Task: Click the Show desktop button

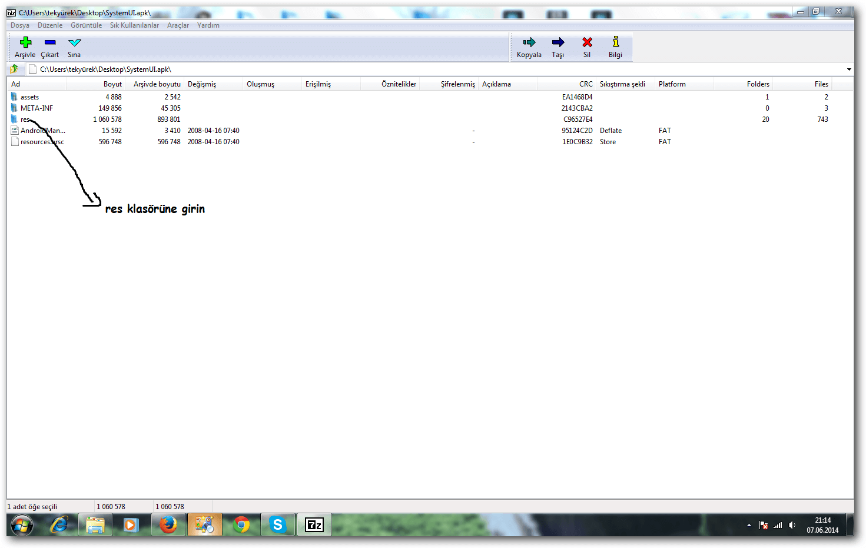Action: coord(850,524)
